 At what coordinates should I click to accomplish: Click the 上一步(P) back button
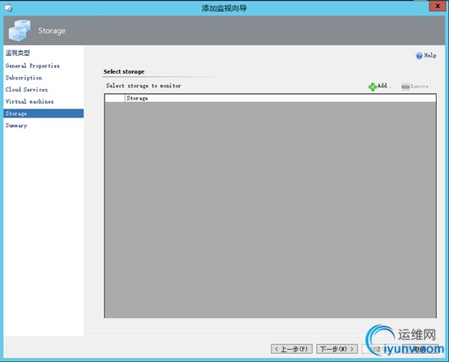[292, 349]
